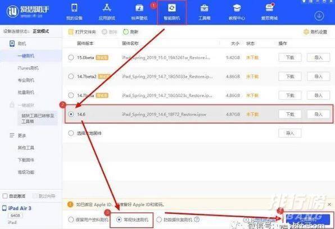Open the 我的设备 (My Device) section

tap(74, 12)
